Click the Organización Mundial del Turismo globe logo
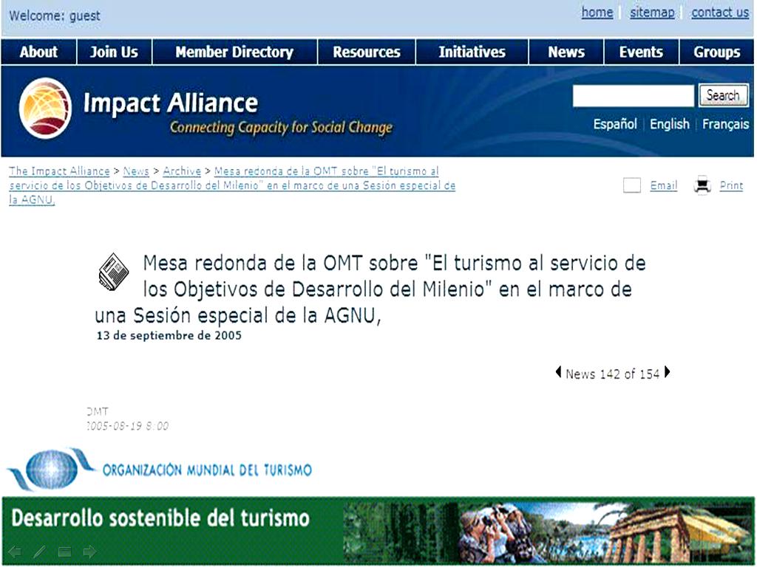 click(x=53, y=467)
